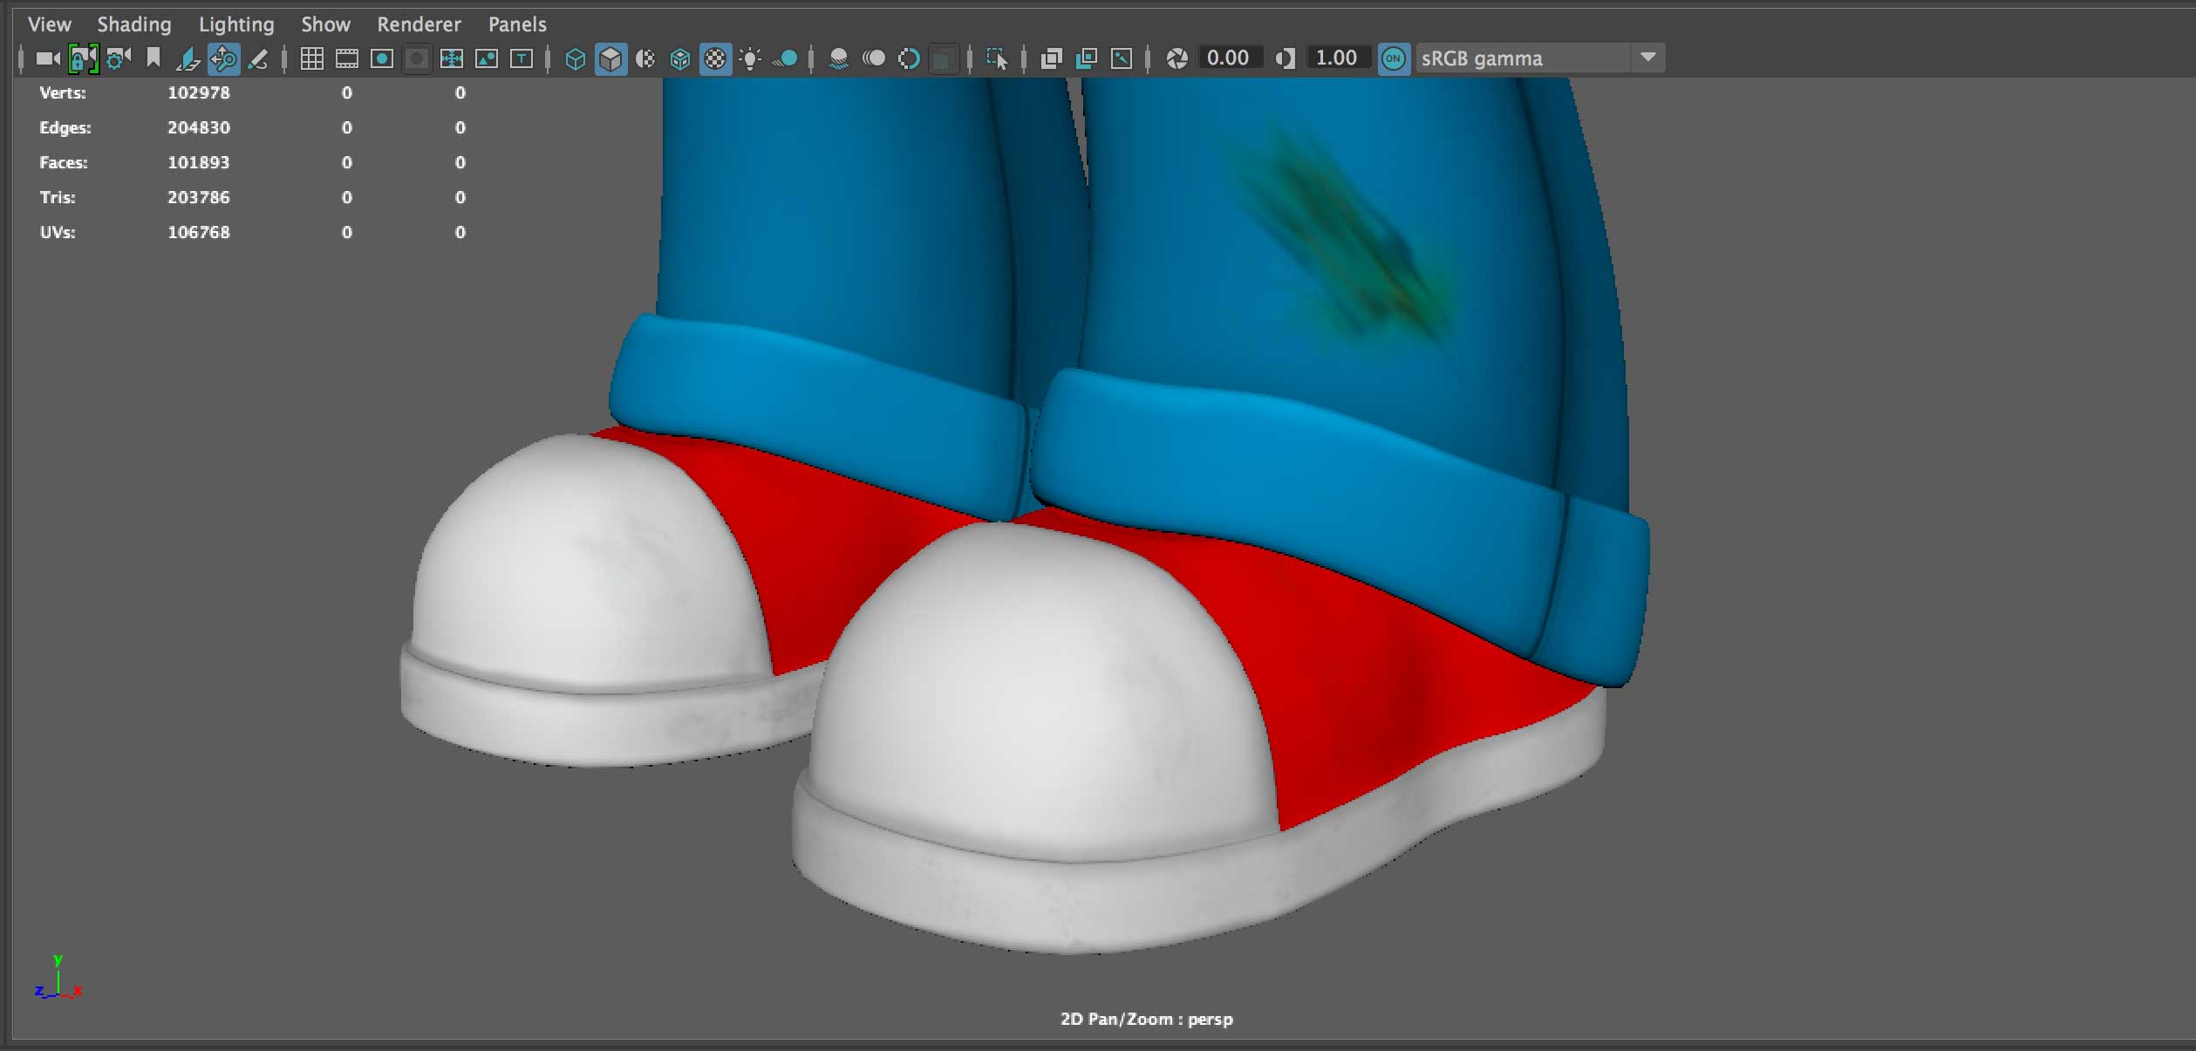Open camera attributes gear icon
The image size is (2196, 1051).
(x=118, y=58)
